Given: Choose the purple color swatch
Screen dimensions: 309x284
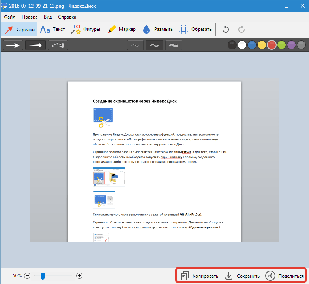Looking at the screenshot, I should click(291, 45).
